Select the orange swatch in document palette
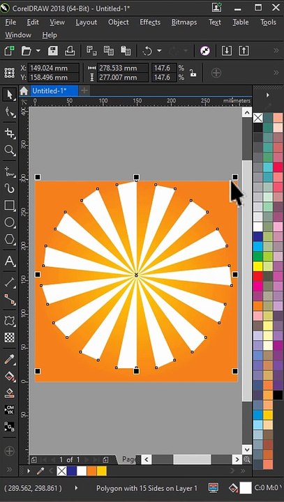This screenshot has width=284, height=502. (x=91, y=471)
